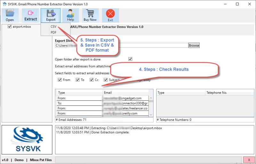Toggle the airport.mbox checkbox
This screenshot has height=164, width=256.
10,27
